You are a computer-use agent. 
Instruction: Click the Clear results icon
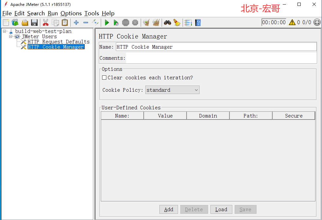click(146, 23)
